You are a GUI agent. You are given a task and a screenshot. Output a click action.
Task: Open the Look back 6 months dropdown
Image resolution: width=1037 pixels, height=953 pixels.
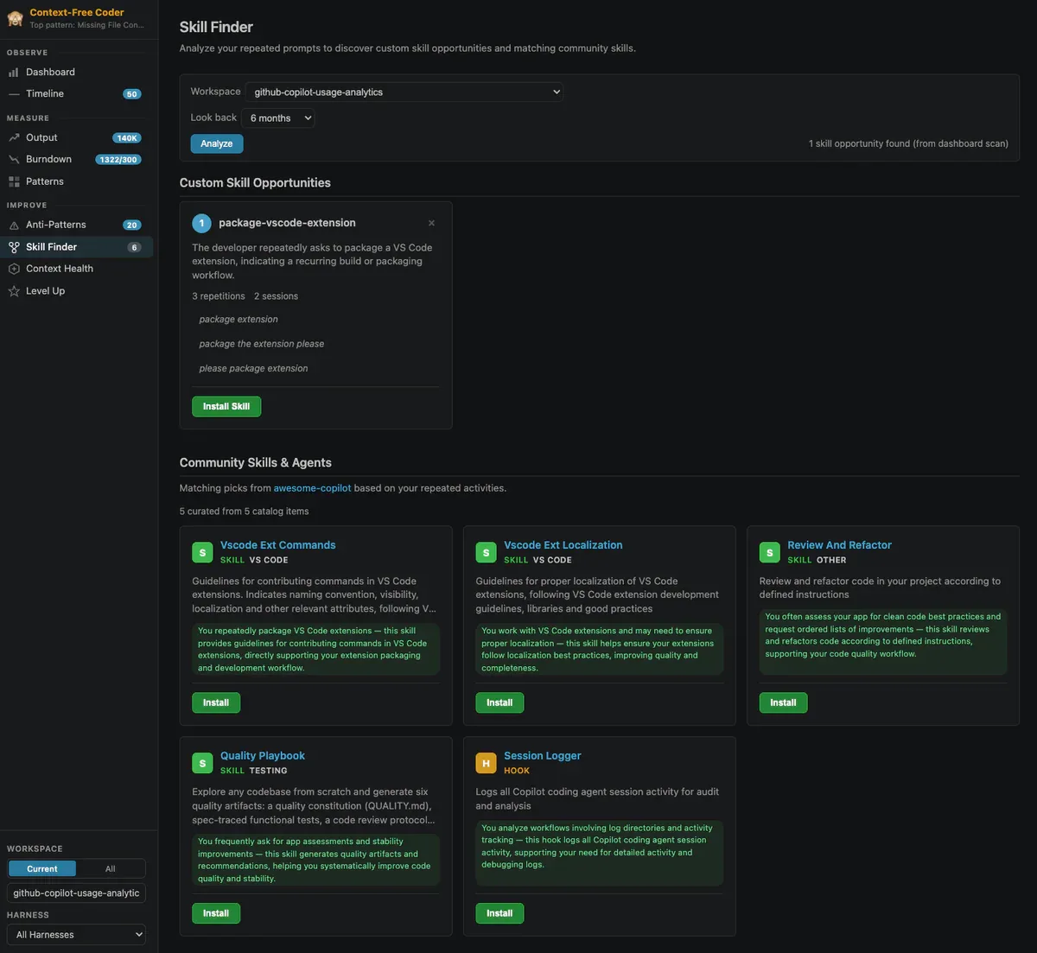277,118
